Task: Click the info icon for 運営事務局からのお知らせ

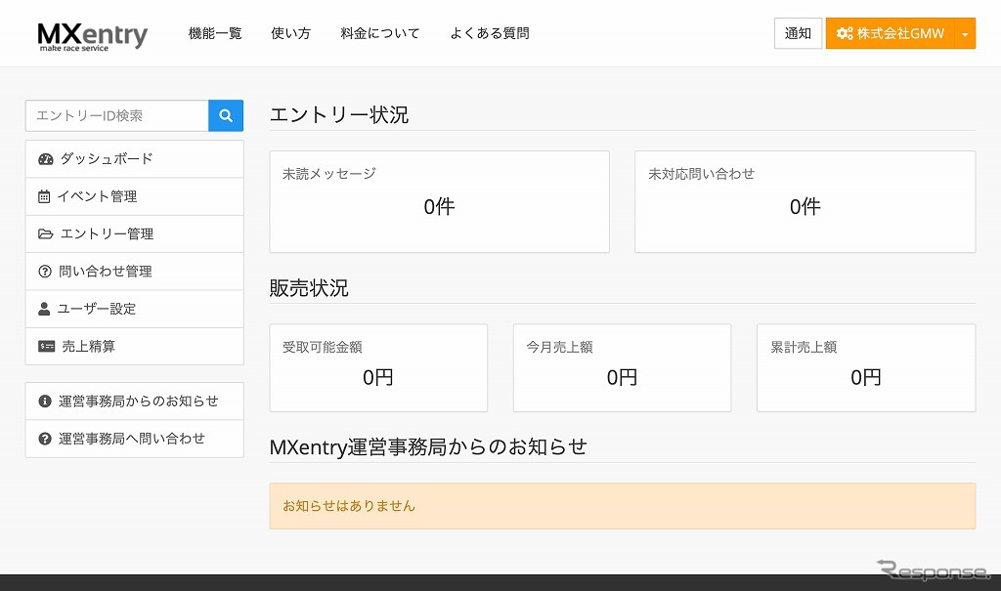Action: 44,401
